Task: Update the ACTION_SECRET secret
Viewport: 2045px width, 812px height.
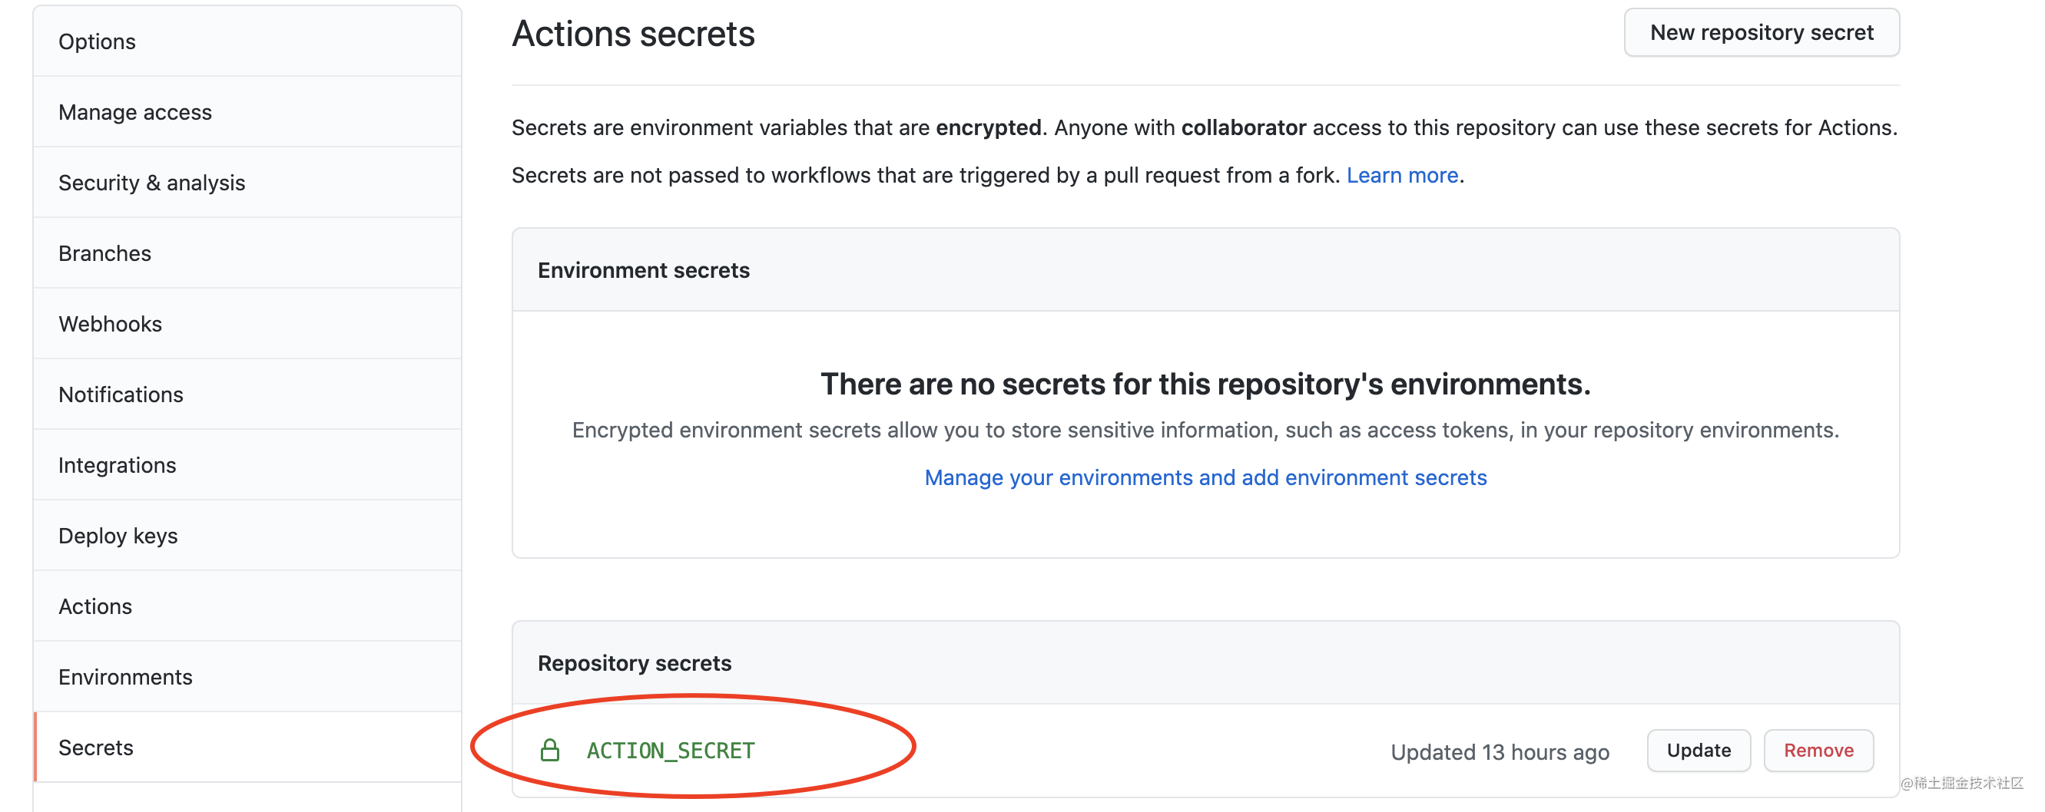Action: pos(1698,750)
